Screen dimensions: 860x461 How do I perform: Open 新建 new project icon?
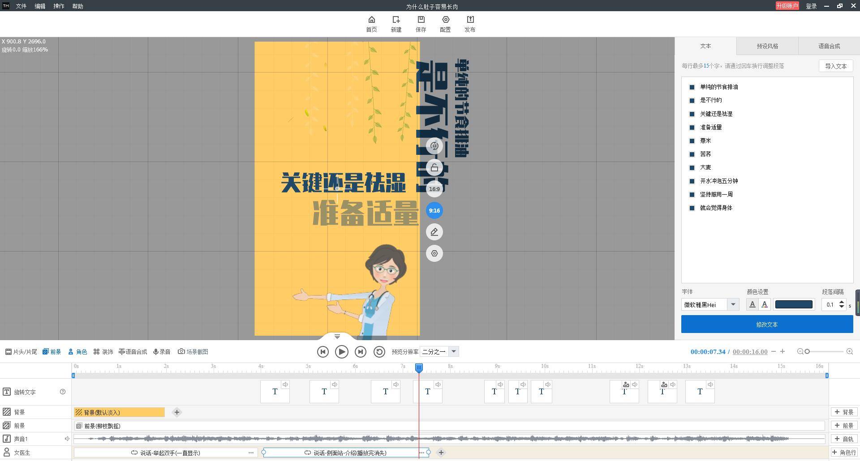[396, 20]
